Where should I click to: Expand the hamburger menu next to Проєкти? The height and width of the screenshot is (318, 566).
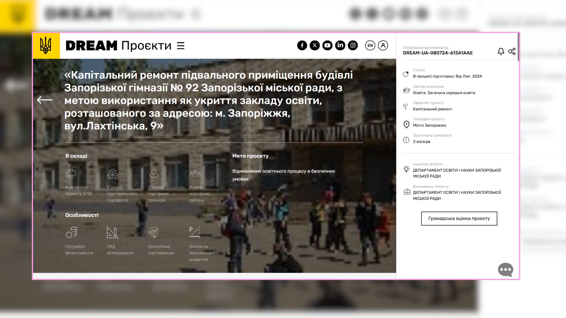click(x=180, y=46)
